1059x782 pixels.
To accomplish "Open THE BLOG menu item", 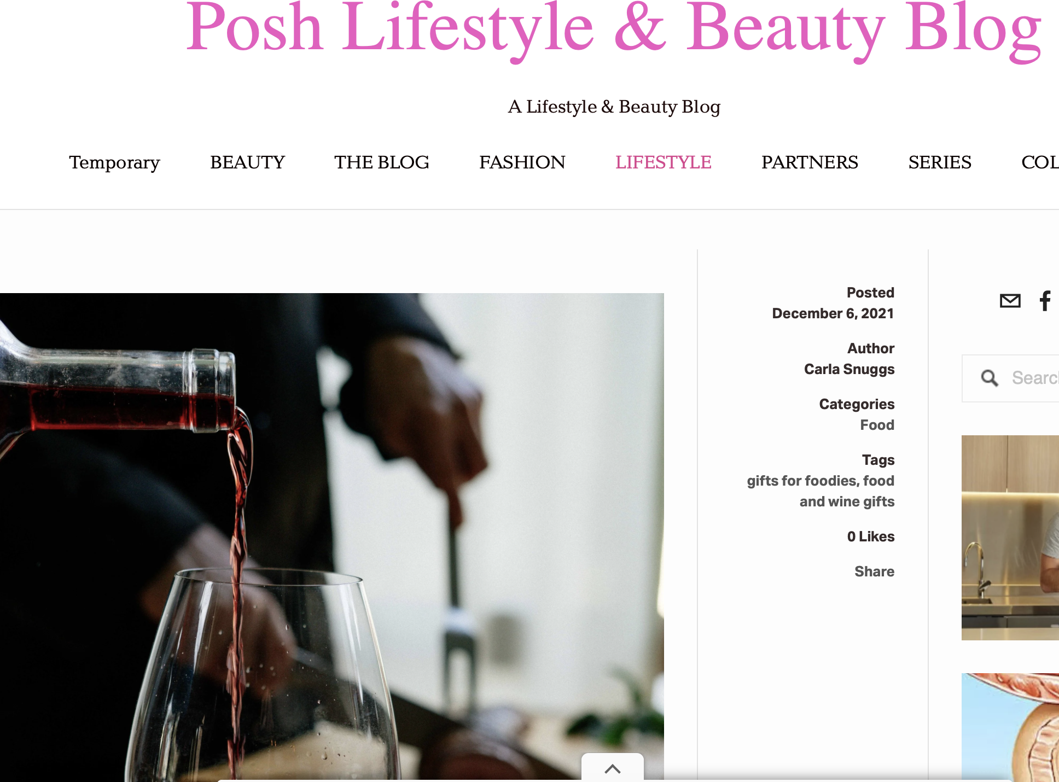I will tap(382, 162).
